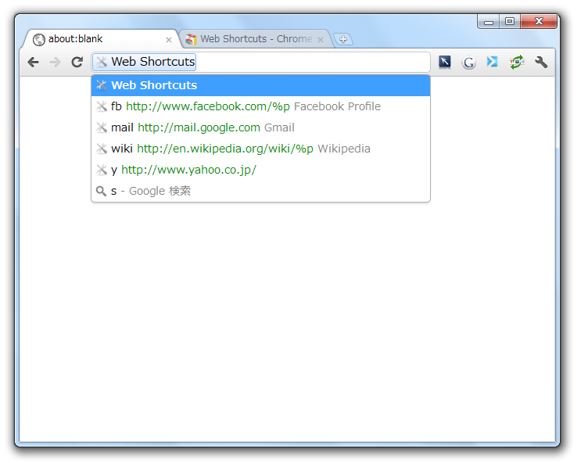Click the forward navigation arrow
The height and width of the screenshot is (463, 577).
pyautogui.click(x=56, y=63)
